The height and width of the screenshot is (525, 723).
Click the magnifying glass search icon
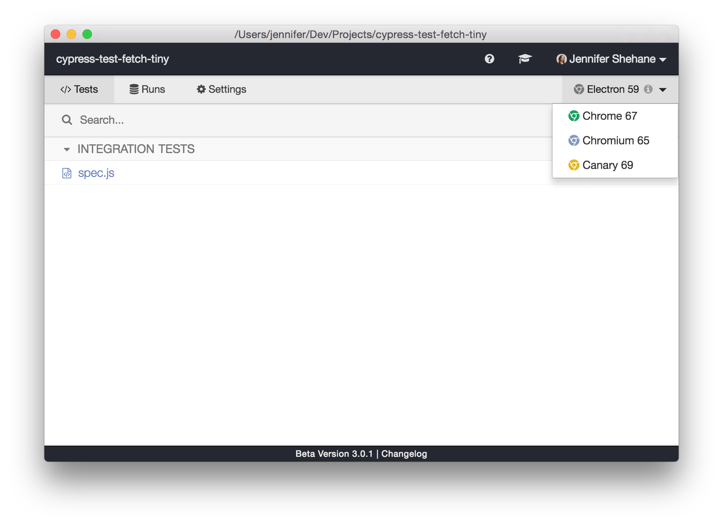click(x=67, y=120)
